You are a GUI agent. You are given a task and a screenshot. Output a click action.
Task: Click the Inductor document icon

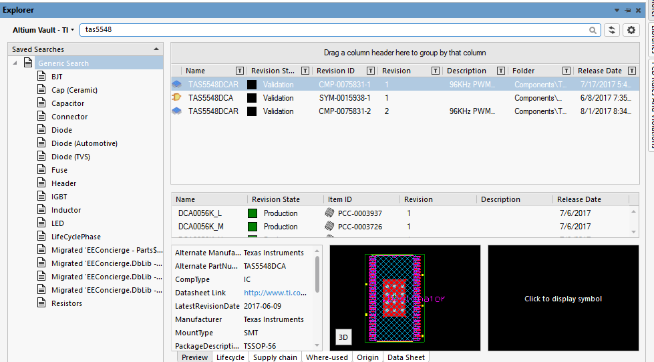click(x=41, y=209)
